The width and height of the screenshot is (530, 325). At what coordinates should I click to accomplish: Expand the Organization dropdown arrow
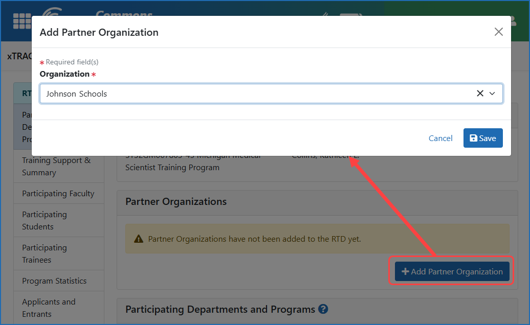click(x=492, y=94)
